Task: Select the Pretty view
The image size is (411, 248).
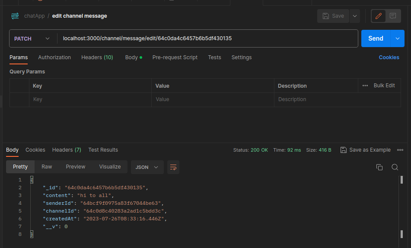Action: 20,167
